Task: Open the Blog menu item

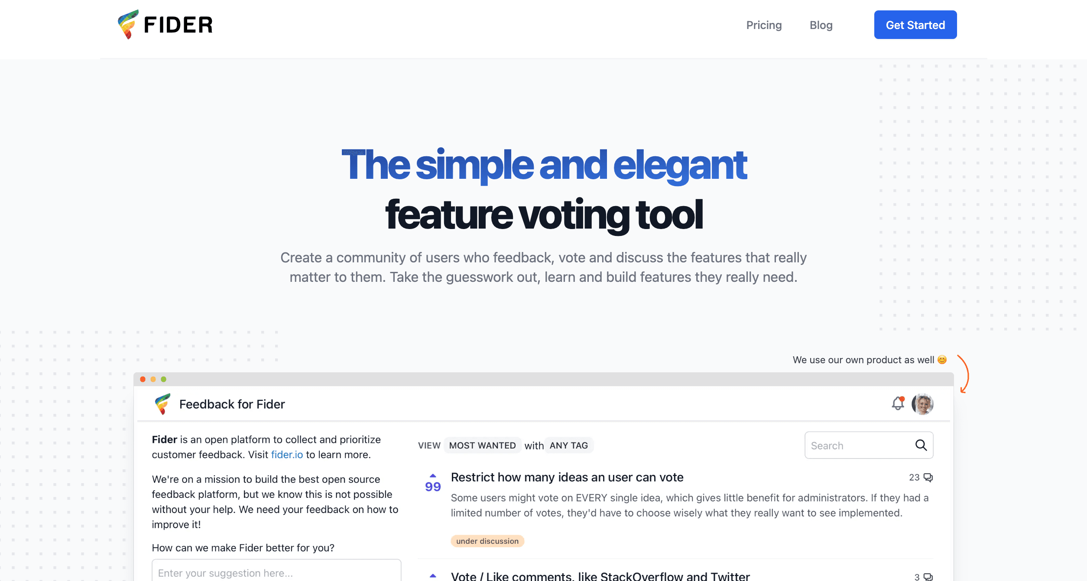Action: click(821, 25)
